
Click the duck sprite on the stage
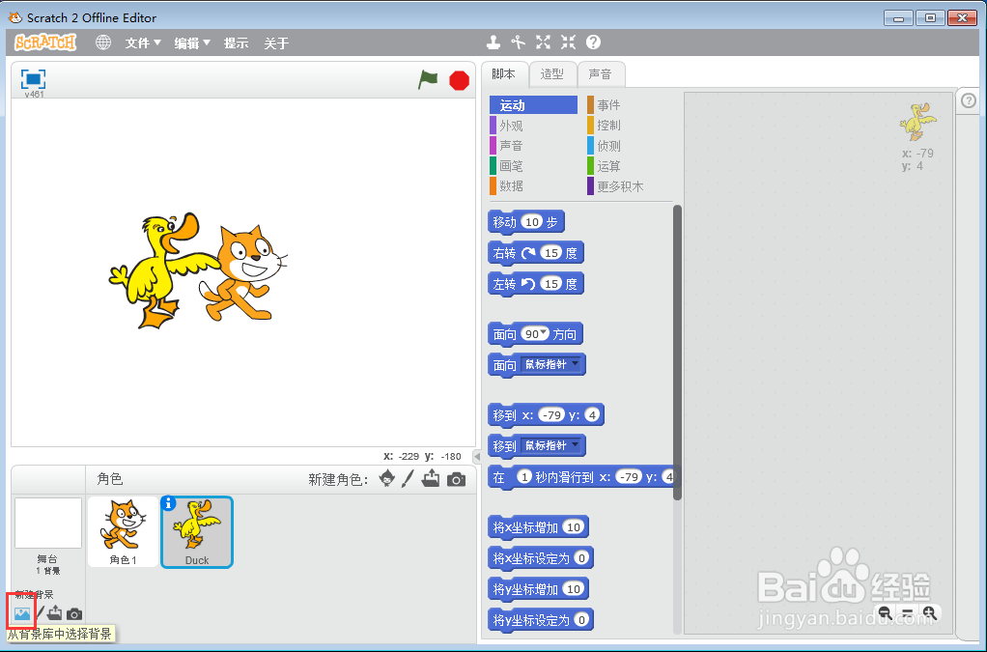155,270
